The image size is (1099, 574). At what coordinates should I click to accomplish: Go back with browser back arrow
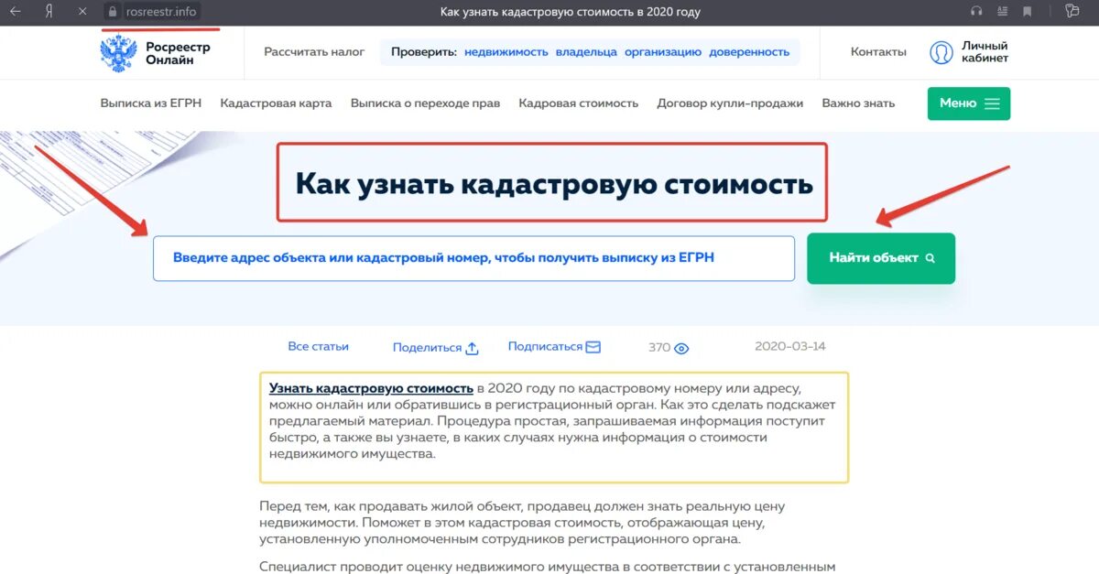pos(15,12)
